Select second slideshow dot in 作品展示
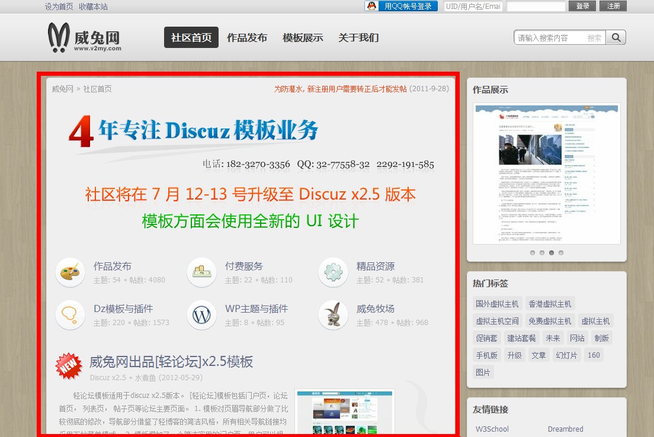654x437 pixels. pyautogui.click(x=542, y=253)
